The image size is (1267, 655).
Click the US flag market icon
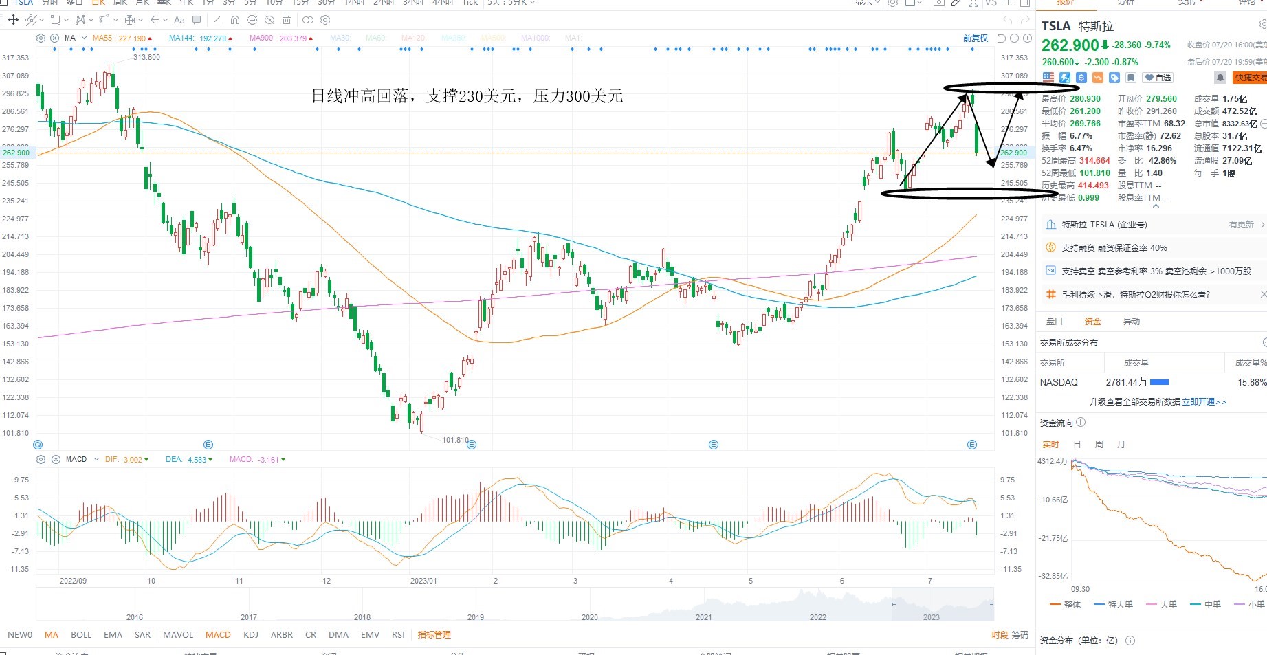click(x=1048, y=78)
